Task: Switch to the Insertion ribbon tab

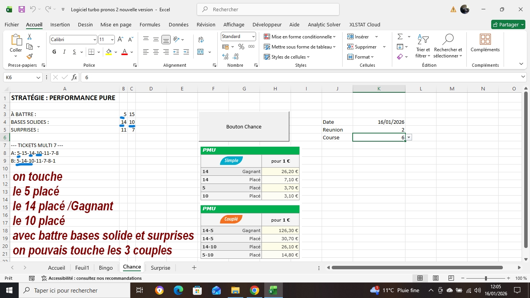Action: click(60, 24)
